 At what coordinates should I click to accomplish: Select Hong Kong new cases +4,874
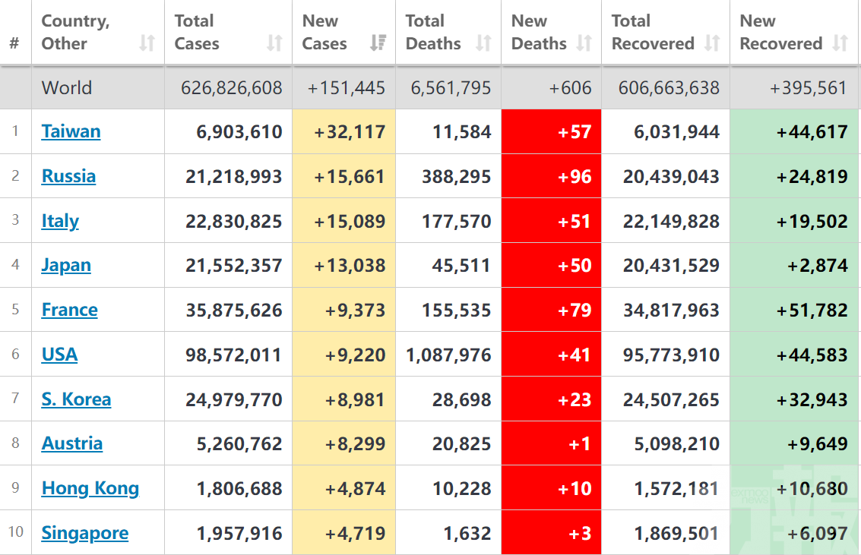(x=356, y=489)
